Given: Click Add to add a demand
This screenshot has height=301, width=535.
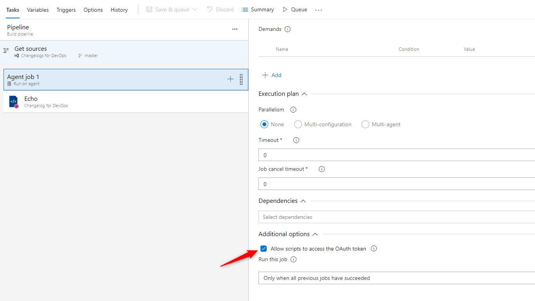Looking at the screenshot, I should pyautogui.click(x=271, y=75).
